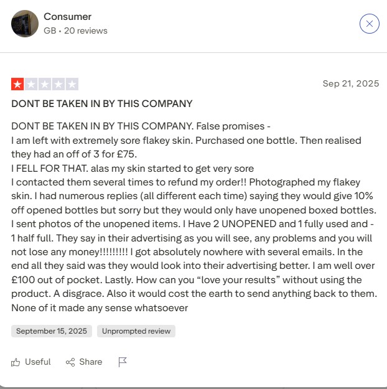The image size is (387, 389).
Task: Click the GB country label
Action: coord(50,30)
